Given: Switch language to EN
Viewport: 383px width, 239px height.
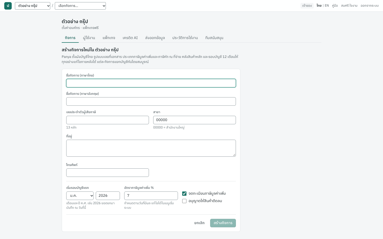Looking at the screenshot, I should tap(327, 6).
